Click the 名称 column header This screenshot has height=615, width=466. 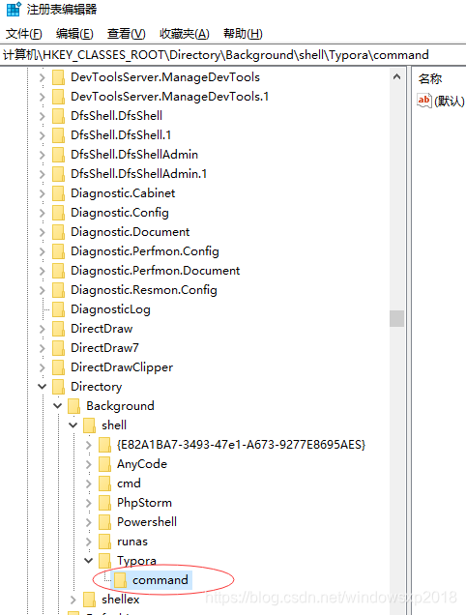click(430, 79)
